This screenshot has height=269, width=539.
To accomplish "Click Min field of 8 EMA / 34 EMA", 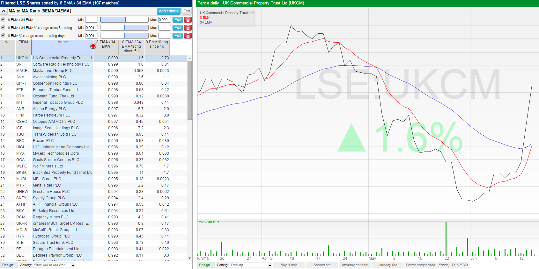I will [x=92, y=20].
